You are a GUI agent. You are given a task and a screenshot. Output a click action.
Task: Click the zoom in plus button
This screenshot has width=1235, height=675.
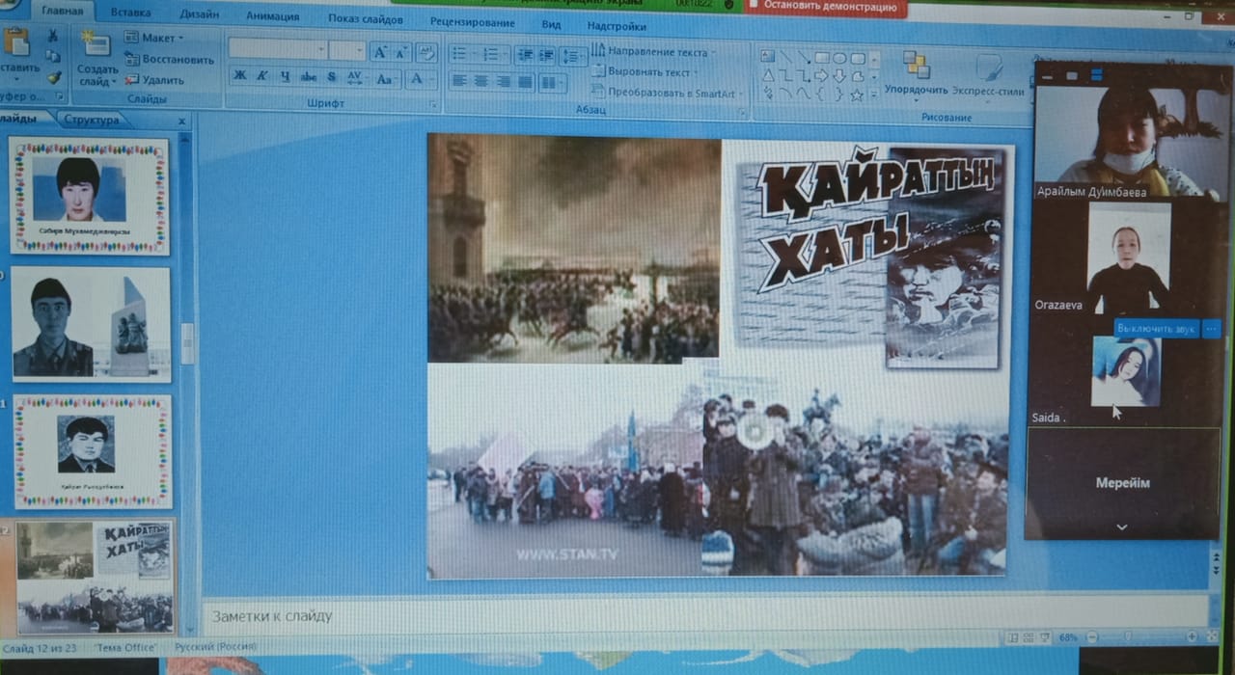[1192, 637]
